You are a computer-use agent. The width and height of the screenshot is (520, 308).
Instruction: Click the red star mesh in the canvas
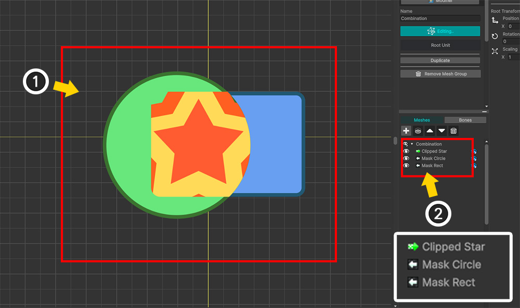pos(199,142)
